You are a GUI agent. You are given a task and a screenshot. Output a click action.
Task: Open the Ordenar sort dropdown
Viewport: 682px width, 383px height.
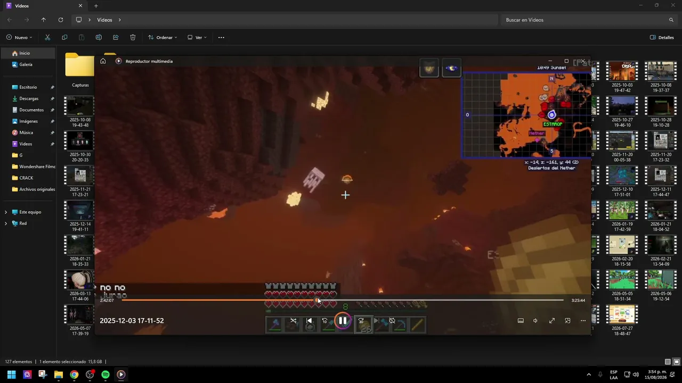pos(162,37)
